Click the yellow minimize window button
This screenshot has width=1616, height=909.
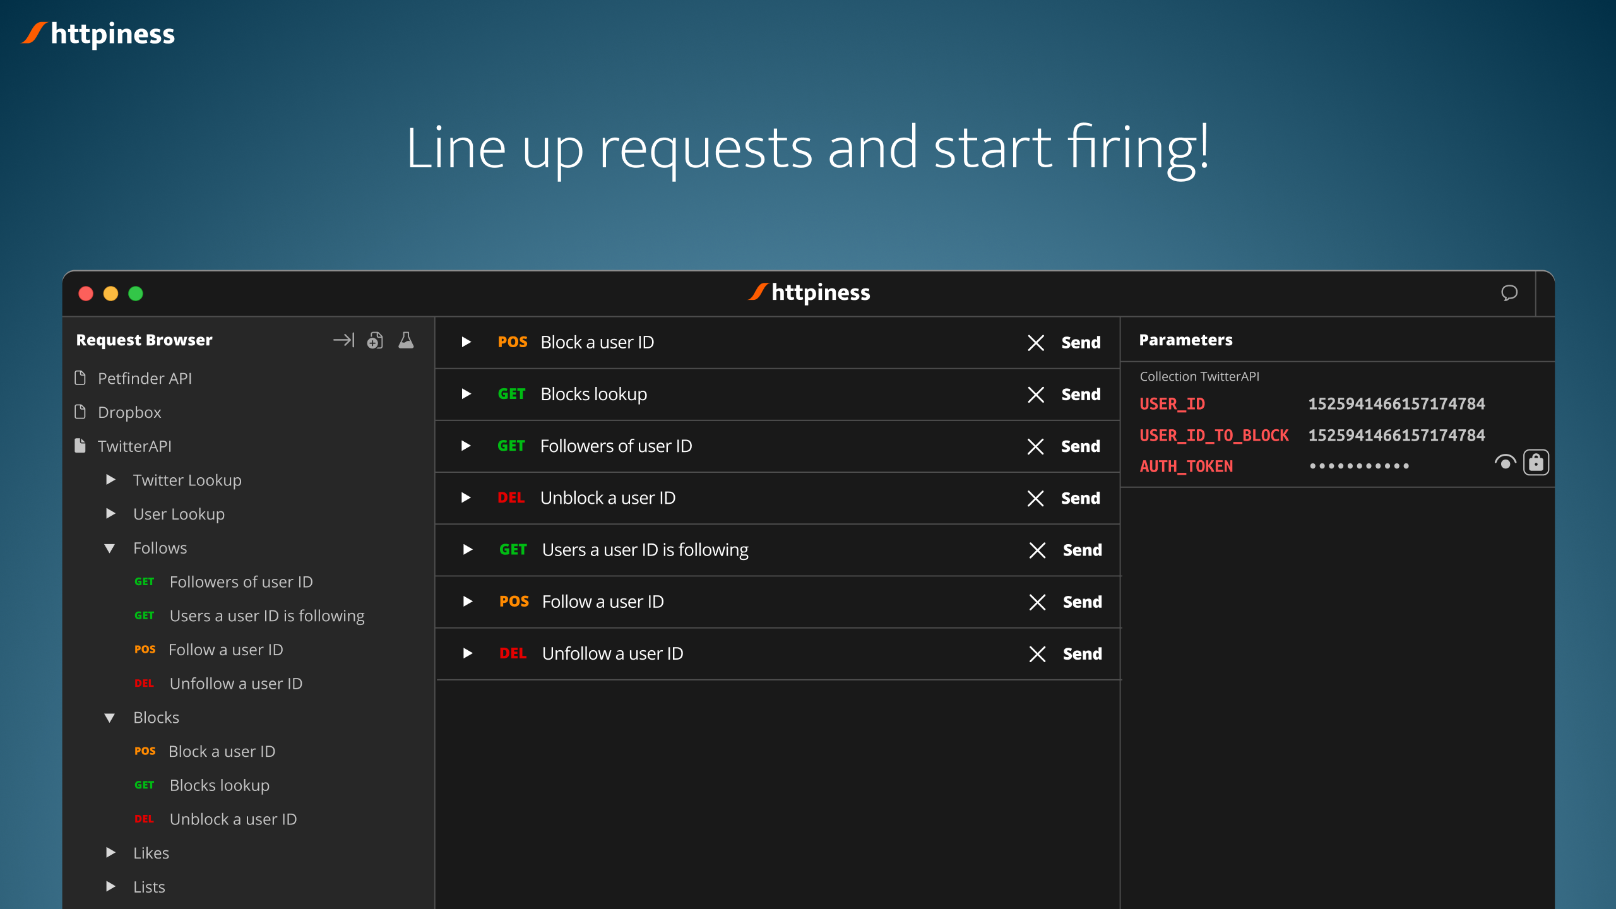coord(110,294)
